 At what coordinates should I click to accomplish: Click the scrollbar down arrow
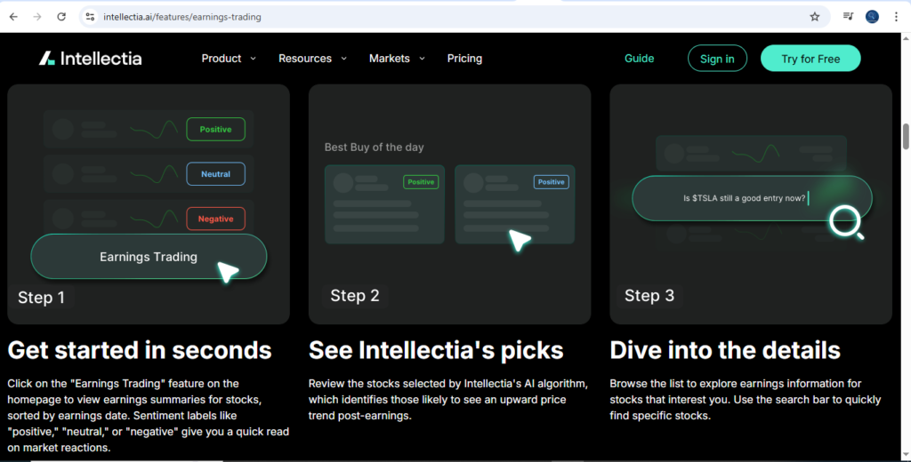(905, 456)
